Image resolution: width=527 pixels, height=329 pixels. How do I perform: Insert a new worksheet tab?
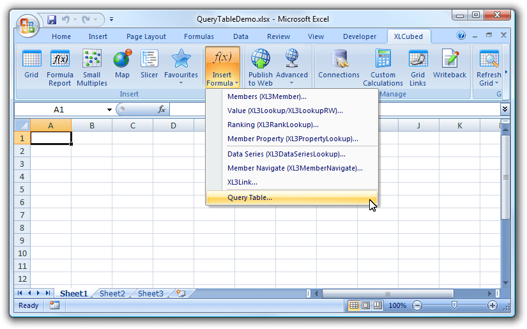point(181,293)
